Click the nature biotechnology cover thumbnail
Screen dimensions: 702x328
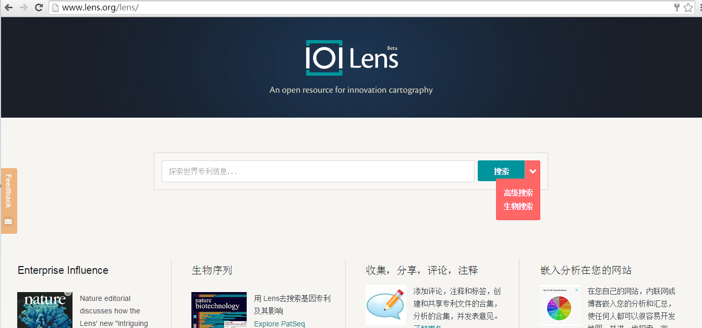[219, 310]
